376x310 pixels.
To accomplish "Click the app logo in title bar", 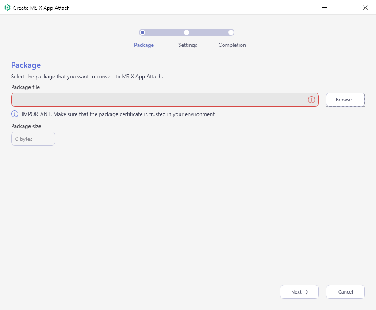I will (8, 8).
